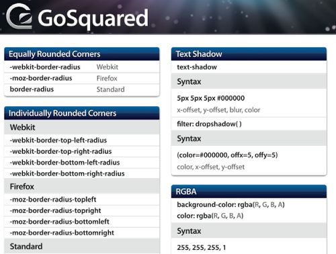Viewport: 336px width, 254px height.
Task: Click the text-shadow property row
Action: [249, 67]
